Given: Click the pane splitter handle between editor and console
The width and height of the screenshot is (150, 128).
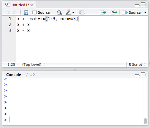Looking at the screenshot, I should click(75, 69).
